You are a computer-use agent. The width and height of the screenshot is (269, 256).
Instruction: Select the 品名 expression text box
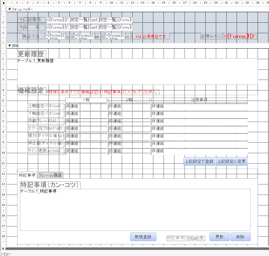pyautogui.click(x=89, y=27)
